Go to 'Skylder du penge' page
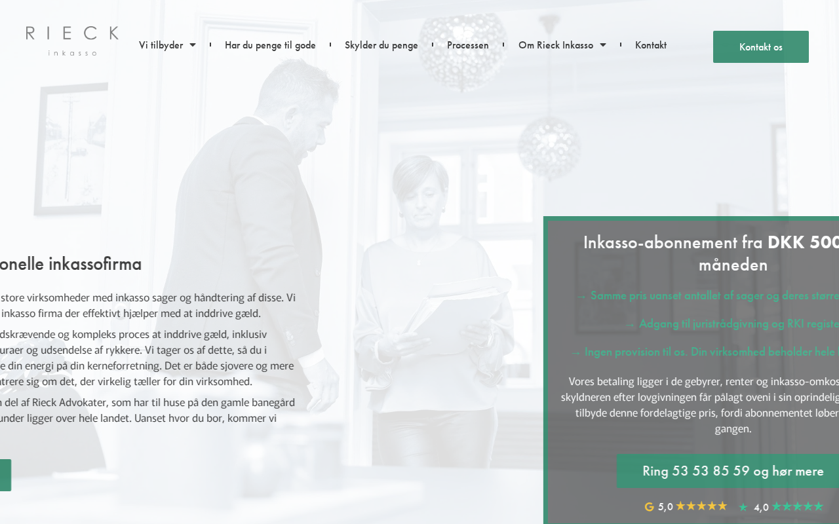This screenshot has height=524, width=839. click(381, 45)
